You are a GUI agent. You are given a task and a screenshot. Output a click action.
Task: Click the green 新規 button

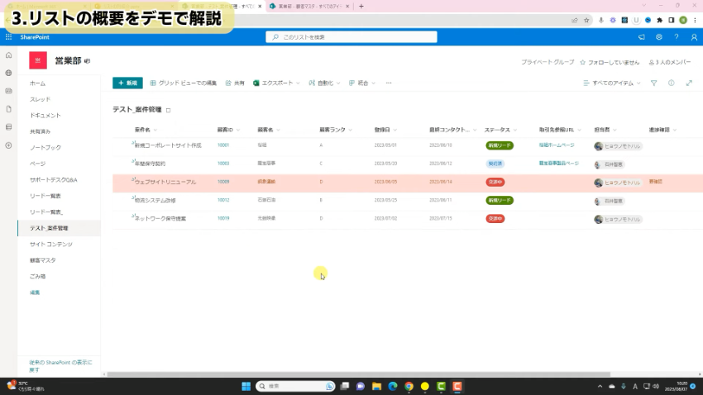pyautogui.click(x=127, y=83)
